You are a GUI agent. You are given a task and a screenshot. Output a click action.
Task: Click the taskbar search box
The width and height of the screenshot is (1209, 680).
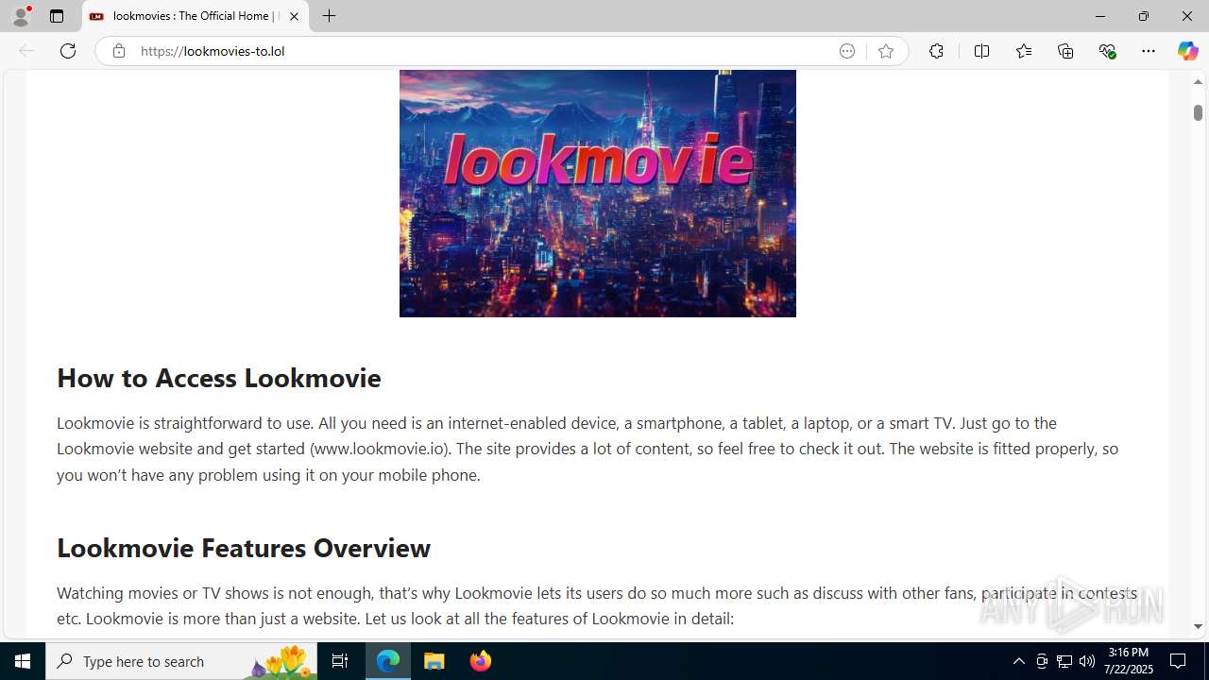coord(181,661)
